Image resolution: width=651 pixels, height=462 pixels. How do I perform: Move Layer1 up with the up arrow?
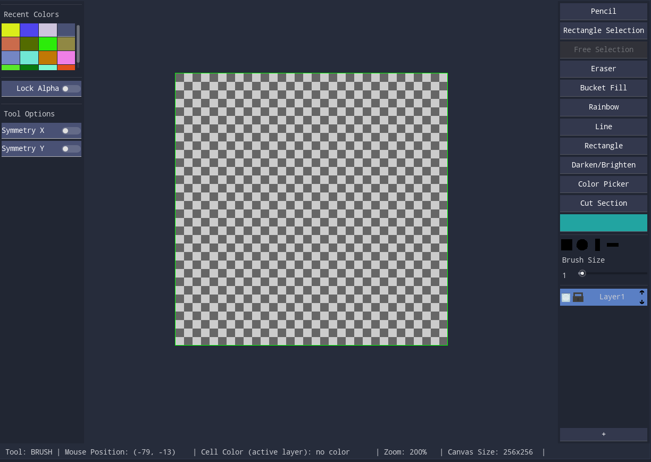click(642, 292)
